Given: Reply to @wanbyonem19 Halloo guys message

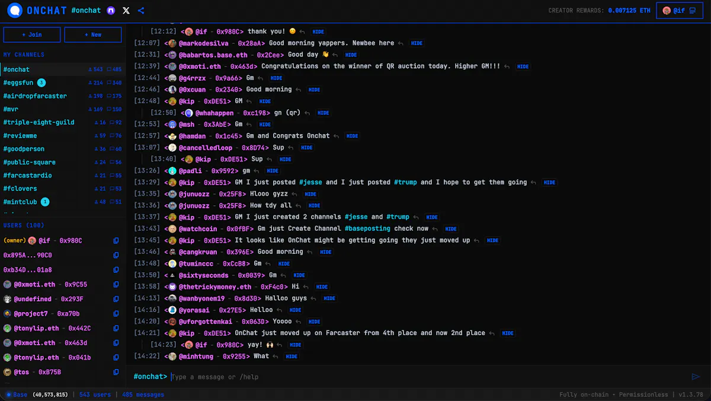Looking at the screenshot, I should click(314, 298).
